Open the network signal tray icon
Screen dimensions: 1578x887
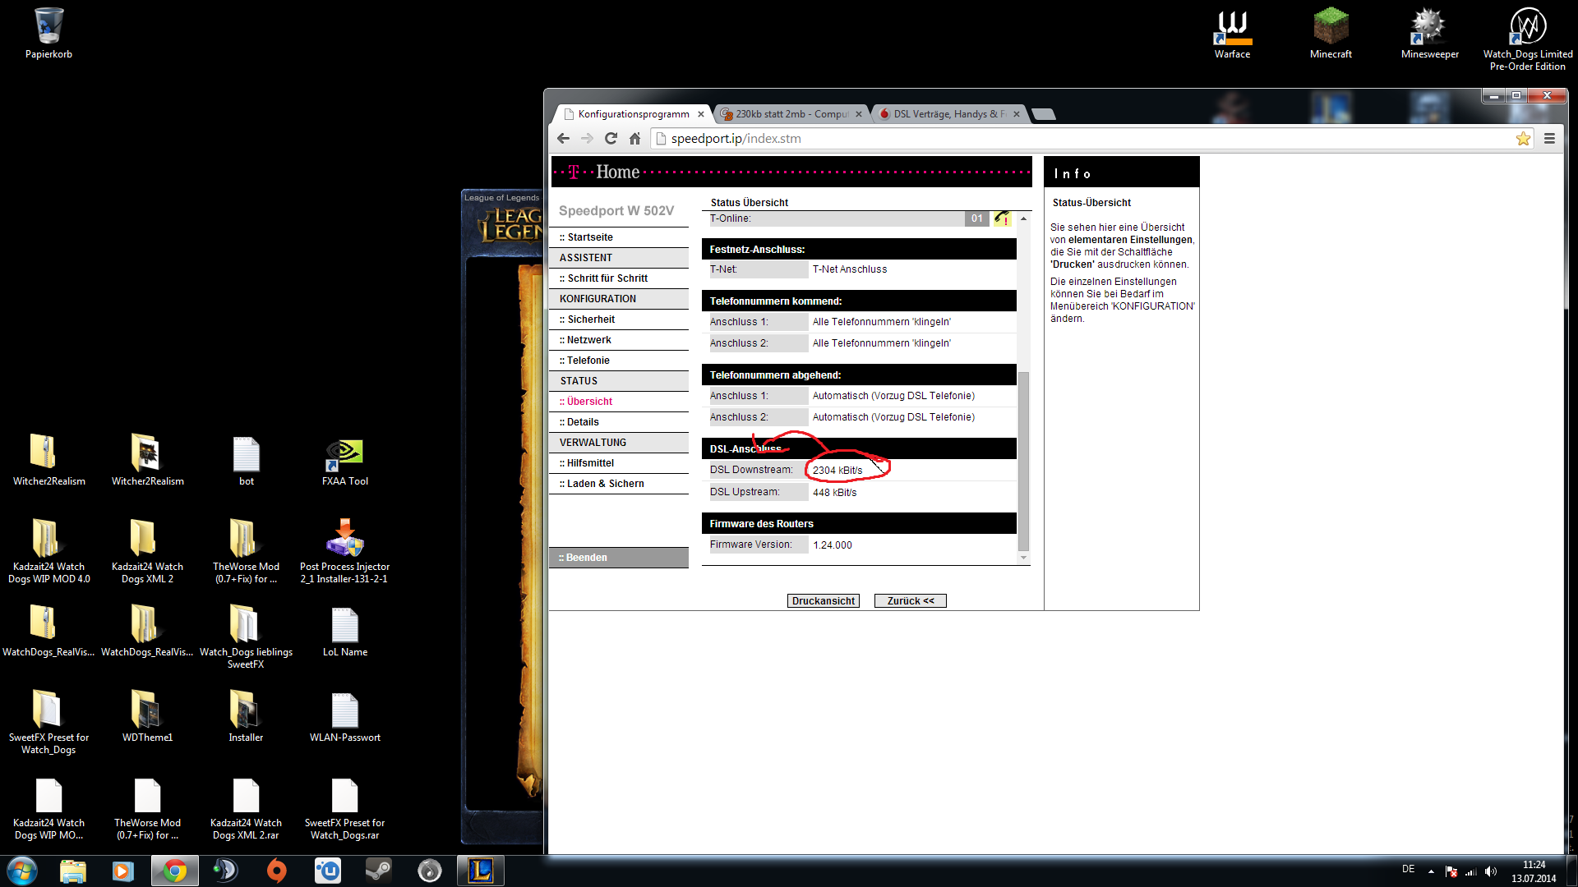[x=1471, y=871]
